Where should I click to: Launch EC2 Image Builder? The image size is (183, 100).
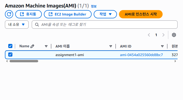(68, 14)
